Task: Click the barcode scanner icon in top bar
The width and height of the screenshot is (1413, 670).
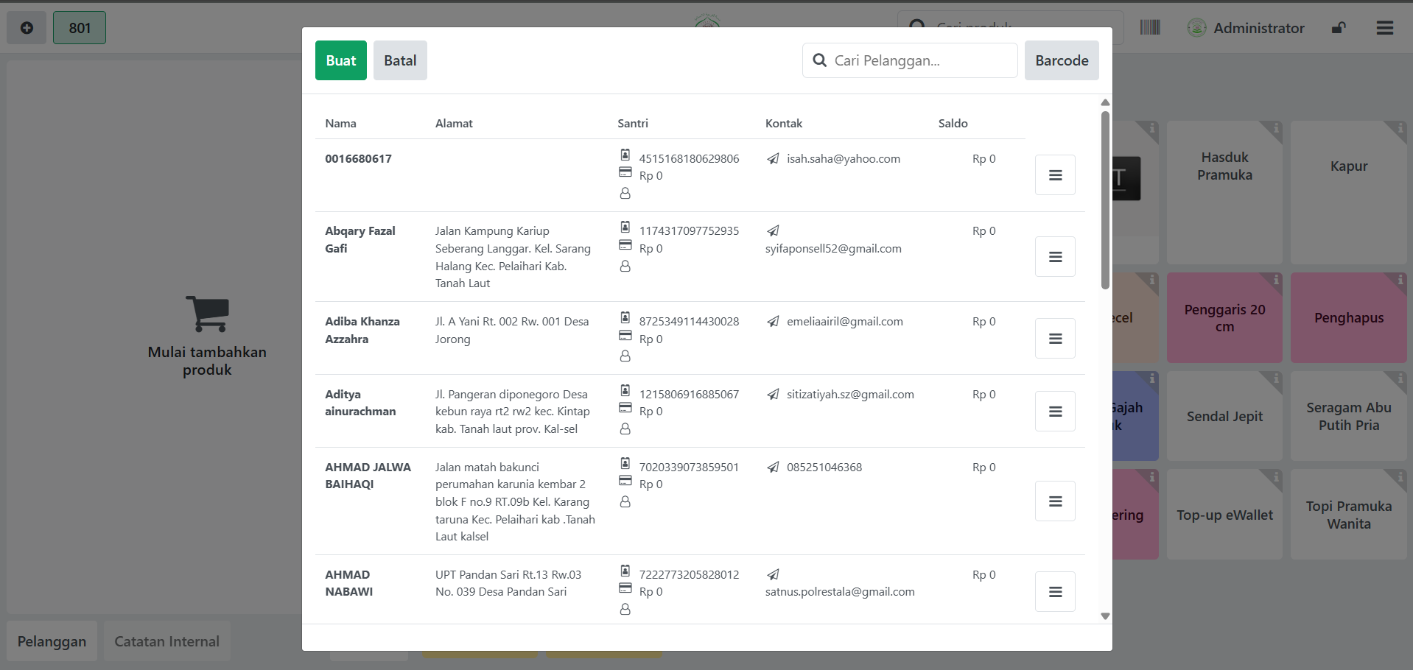Action: [x=1149, y=28]
